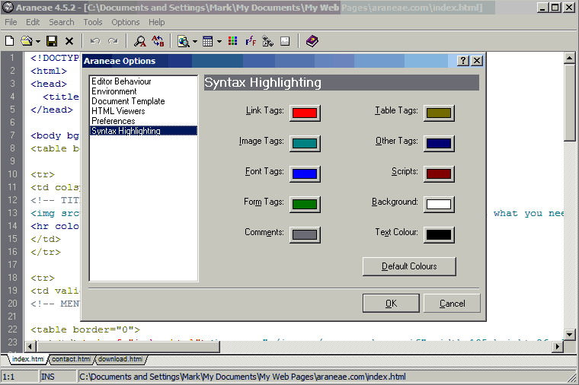579x385 pixels.
Task: Click the horizontal scrollbar right arrow
Action: (558, 347)
